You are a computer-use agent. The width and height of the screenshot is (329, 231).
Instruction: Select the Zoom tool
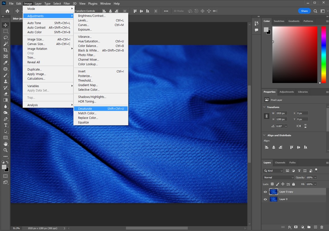pyautogui.click(x=6, y=150)
